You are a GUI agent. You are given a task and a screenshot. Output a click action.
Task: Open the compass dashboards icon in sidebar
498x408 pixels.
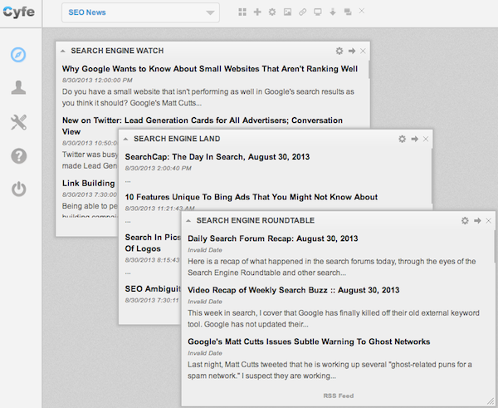pyautogui.click(x=18, y=55)
